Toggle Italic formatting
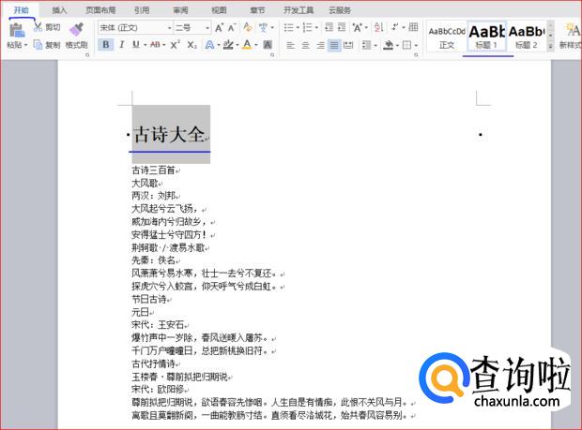The width and height of the screenshot is (582, 430). (x=121, y=44)
